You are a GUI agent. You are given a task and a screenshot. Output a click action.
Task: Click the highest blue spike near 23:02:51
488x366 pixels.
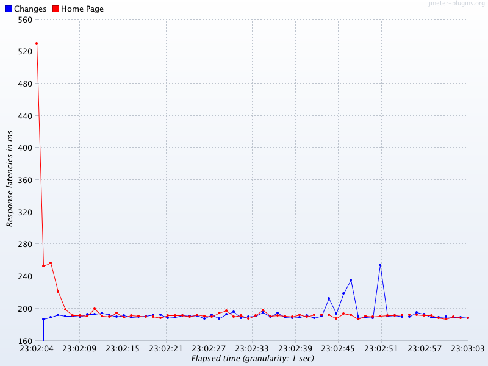coord(380,265)
